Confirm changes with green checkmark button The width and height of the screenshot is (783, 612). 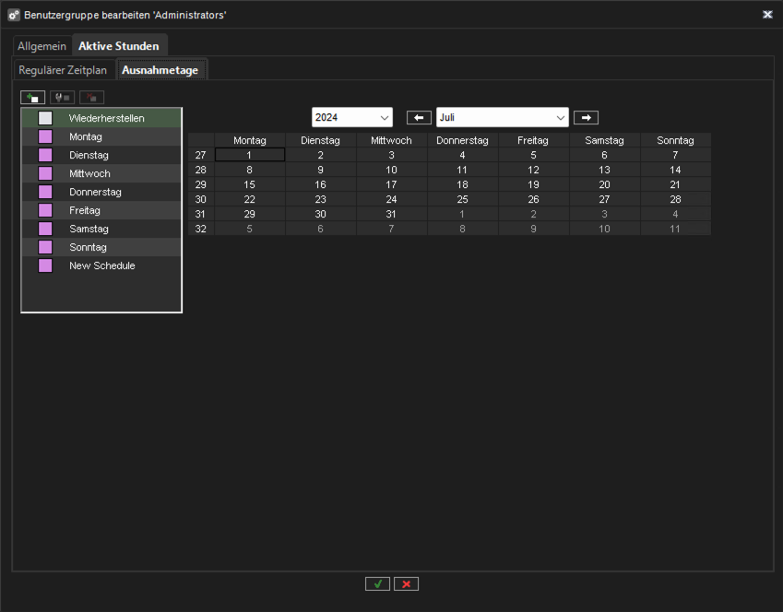coord(377,583)
